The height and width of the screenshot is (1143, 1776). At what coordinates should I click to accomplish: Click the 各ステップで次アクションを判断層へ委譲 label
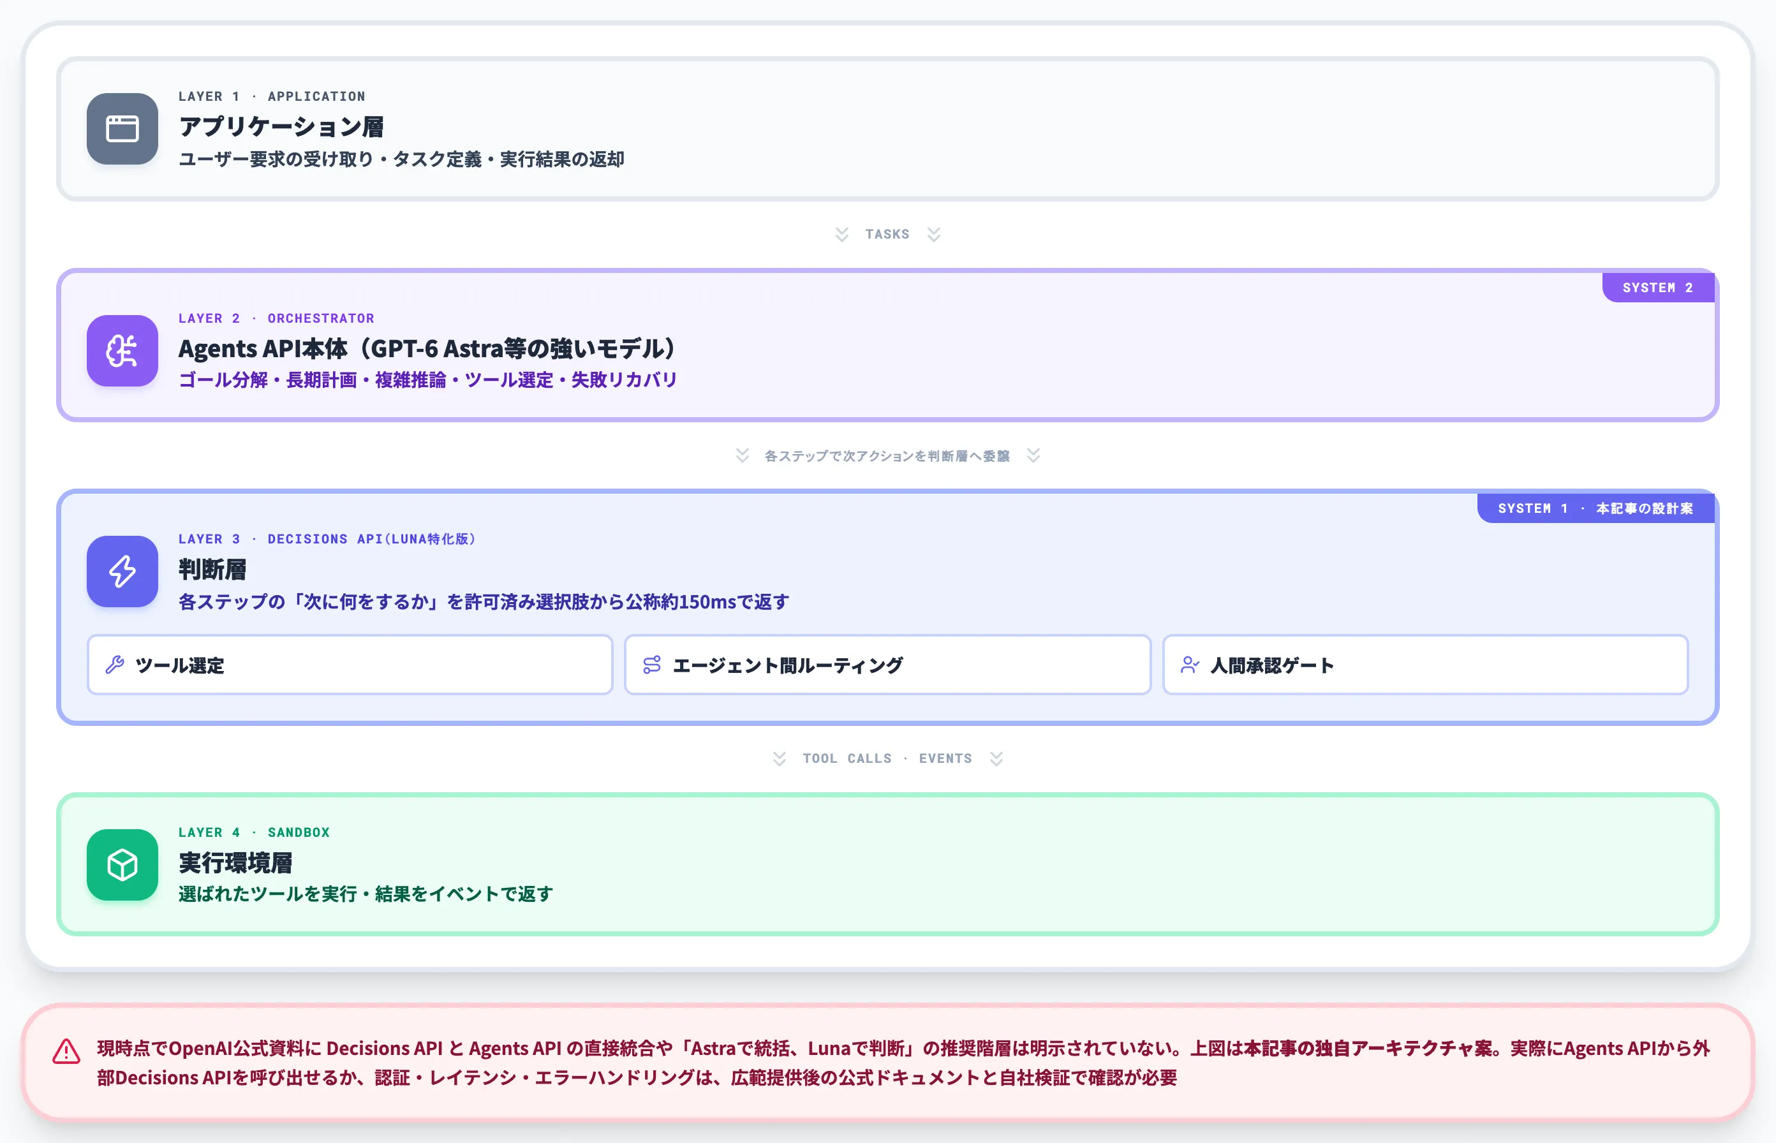[x=887, y=455]
